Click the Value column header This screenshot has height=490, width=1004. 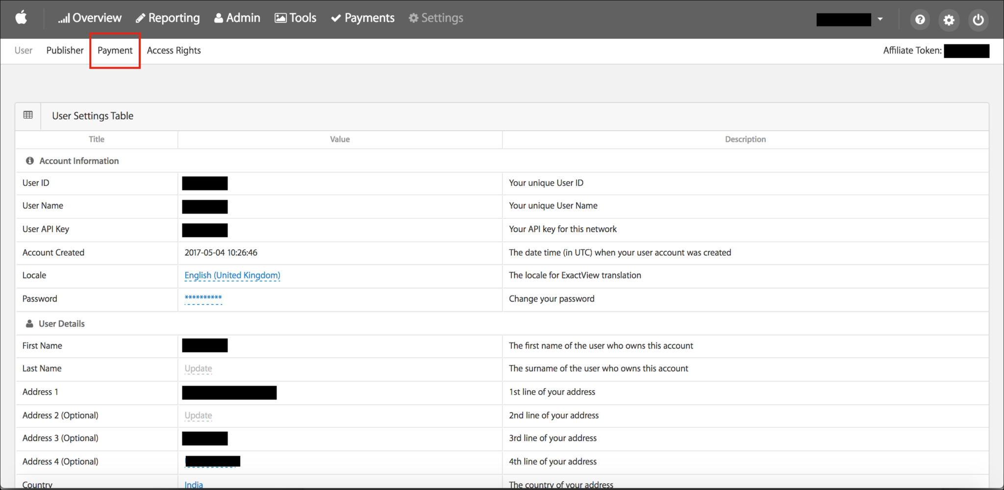pos(340,139)
